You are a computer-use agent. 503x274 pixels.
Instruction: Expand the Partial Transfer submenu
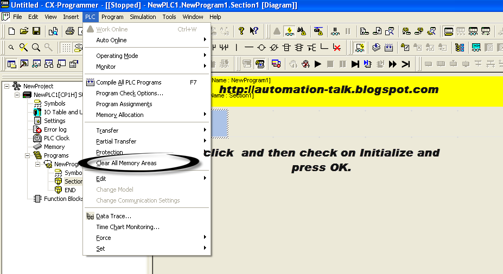(147, 141)
